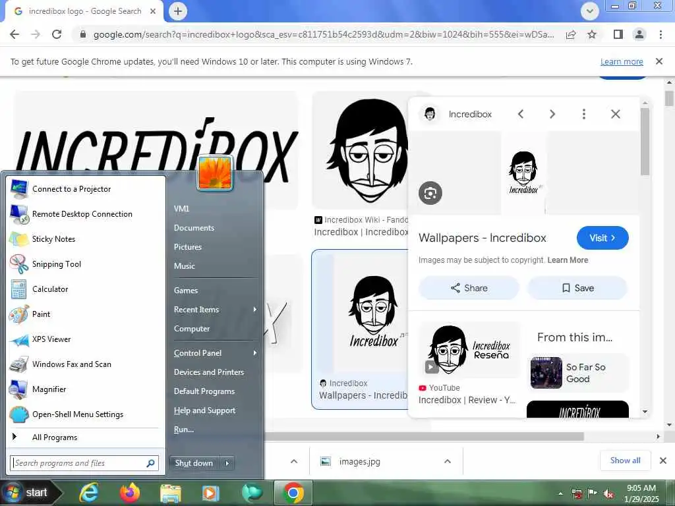675x506 pixels.
Task: Open Documents from Start menu
Action: [194, 228]
